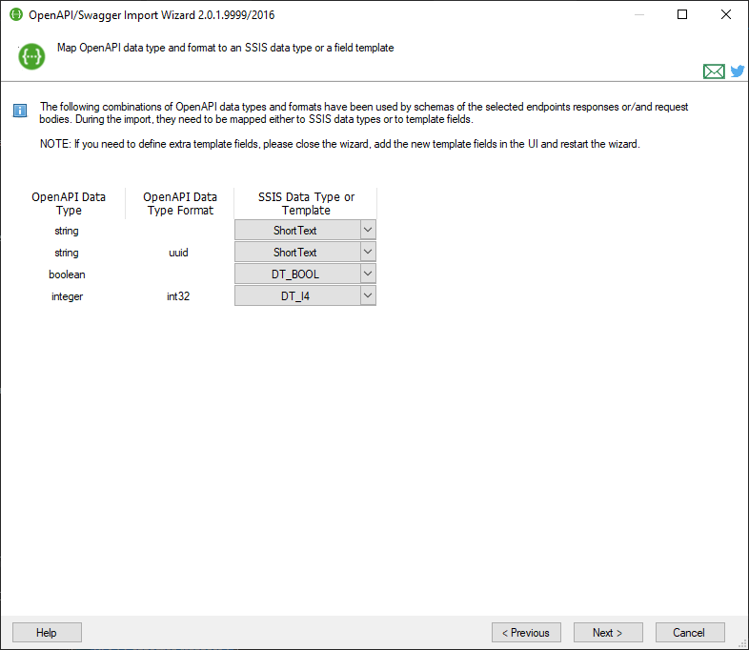Click the NOTE text about extra template fields
This screenshot has height=650, width=749.
(339, 144)
